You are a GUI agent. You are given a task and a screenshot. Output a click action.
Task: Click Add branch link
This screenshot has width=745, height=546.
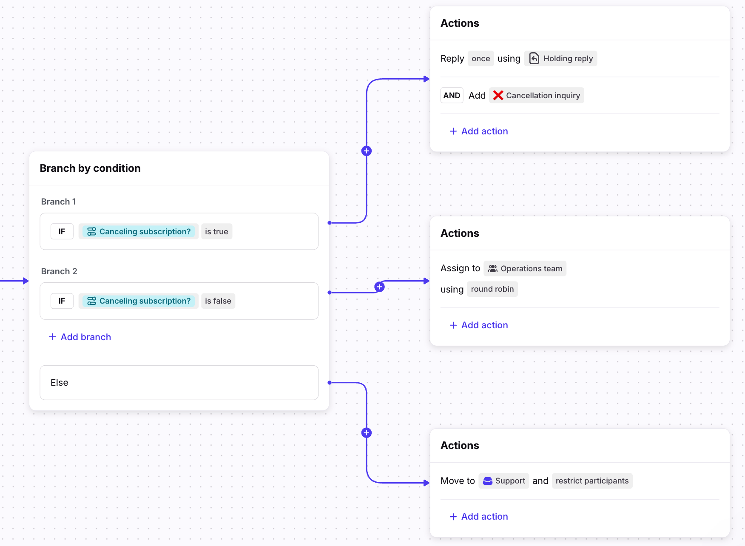click(x=80, y=337)
